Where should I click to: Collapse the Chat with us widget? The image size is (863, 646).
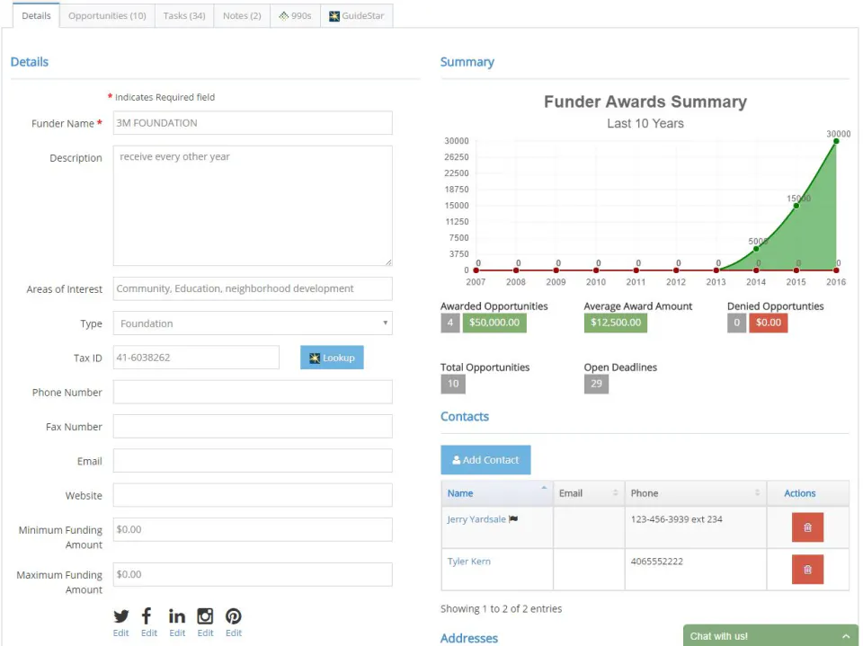(x=845, y=635)
